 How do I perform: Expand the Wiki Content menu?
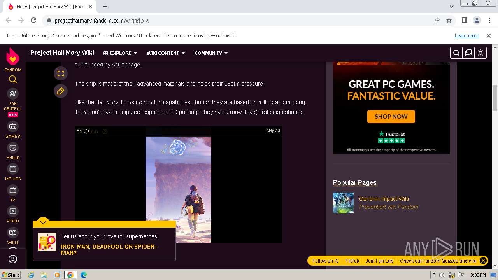pyautogui.click(x=166, y=53)
